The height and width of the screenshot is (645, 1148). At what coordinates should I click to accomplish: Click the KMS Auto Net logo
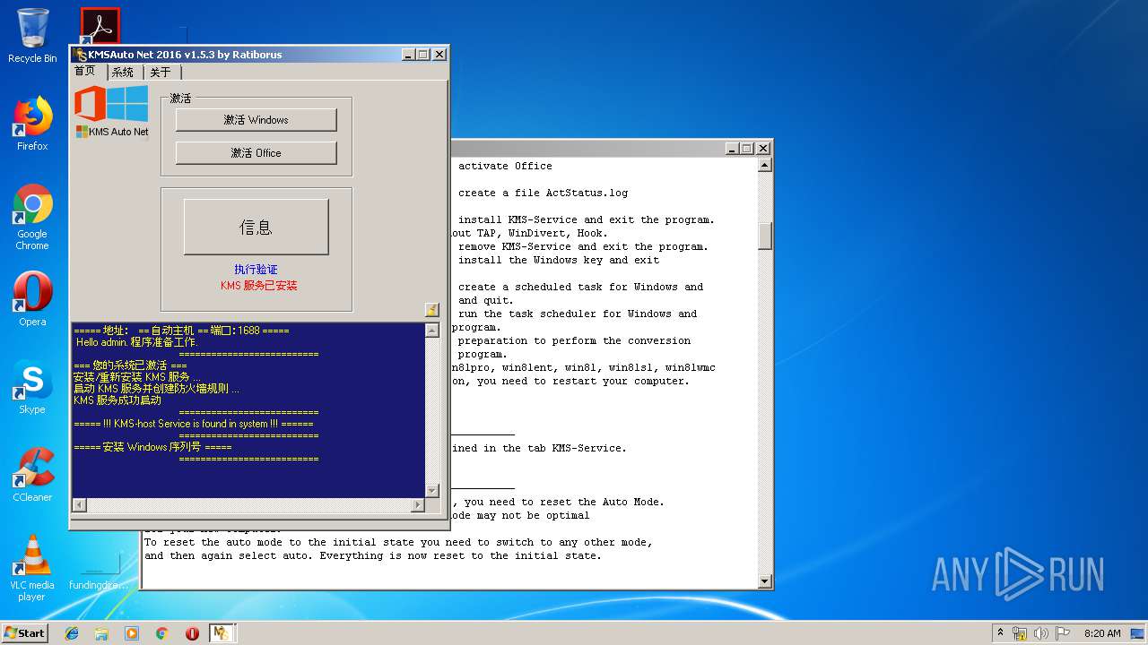tap(111, 111)
